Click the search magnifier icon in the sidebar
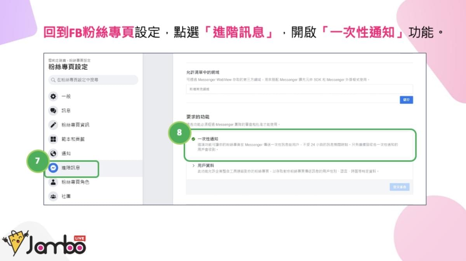The height and width of the screenshot is (261, 466). (x=54, y=80)
